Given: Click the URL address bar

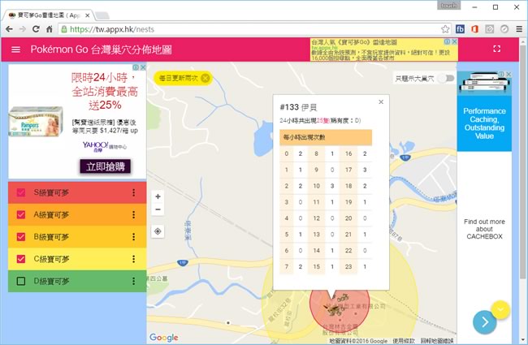Looking at the screenshot, I should [x=253, y=29].
